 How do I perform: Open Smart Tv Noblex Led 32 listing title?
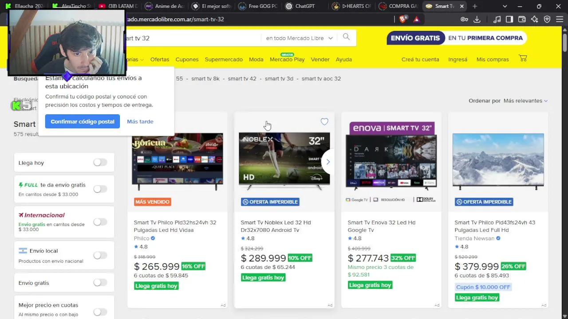(276, 226)
